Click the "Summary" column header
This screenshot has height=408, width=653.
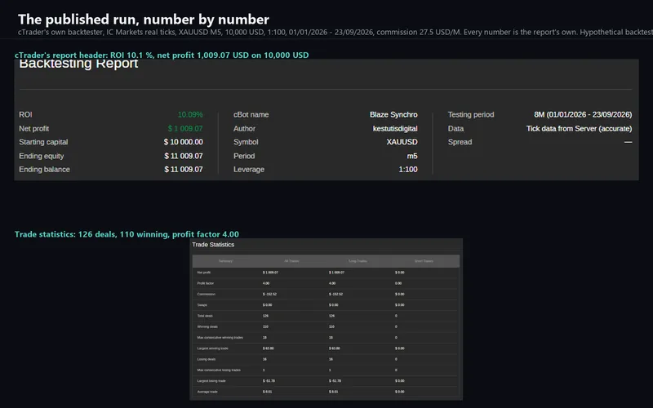click(x=225, y=261)
